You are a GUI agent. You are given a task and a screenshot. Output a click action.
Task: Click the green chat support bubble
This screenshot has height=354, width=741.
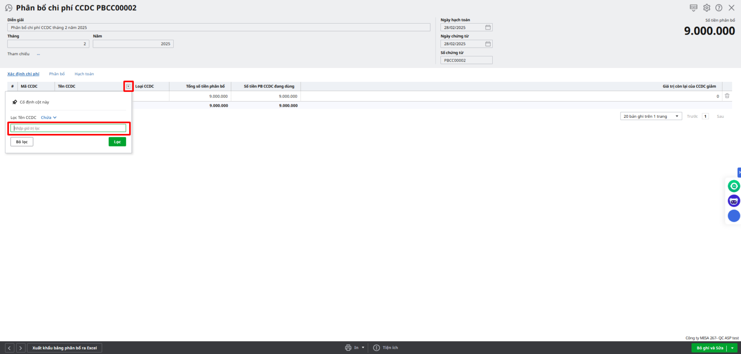click(x=734, y=186)
